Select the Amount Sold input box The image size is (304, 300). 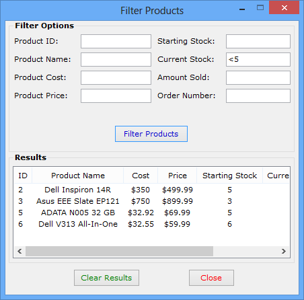258,77
